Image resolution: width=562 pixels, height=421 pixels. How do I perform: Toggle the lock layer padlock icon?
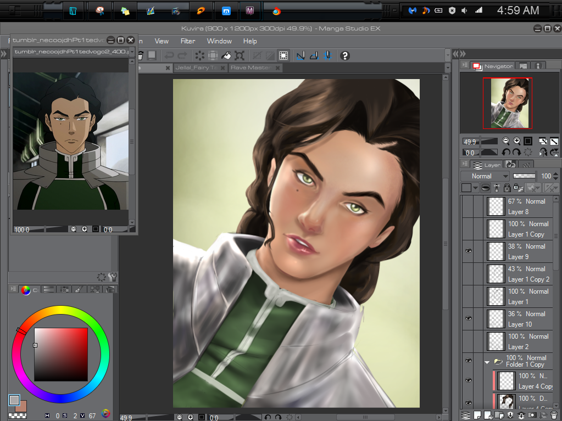click(507, 188)
